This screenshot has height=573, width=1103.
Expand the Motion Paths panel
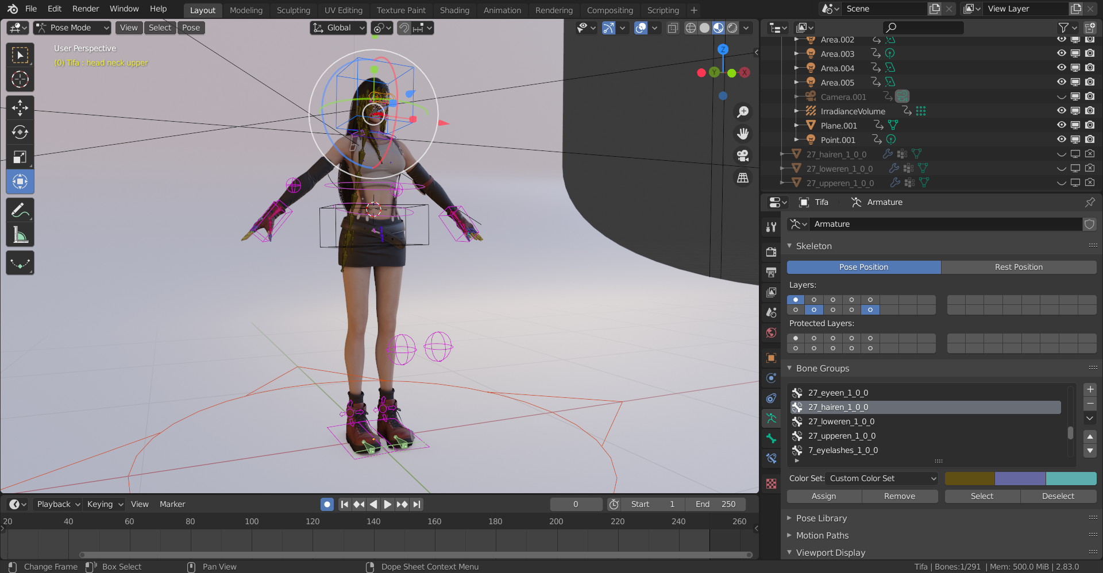[822, 535]
